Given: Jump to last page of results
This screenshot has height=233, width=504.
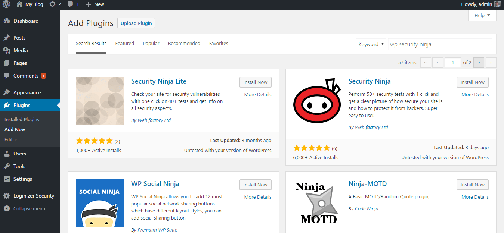Looking at the screenshot, I should [491, 62].
